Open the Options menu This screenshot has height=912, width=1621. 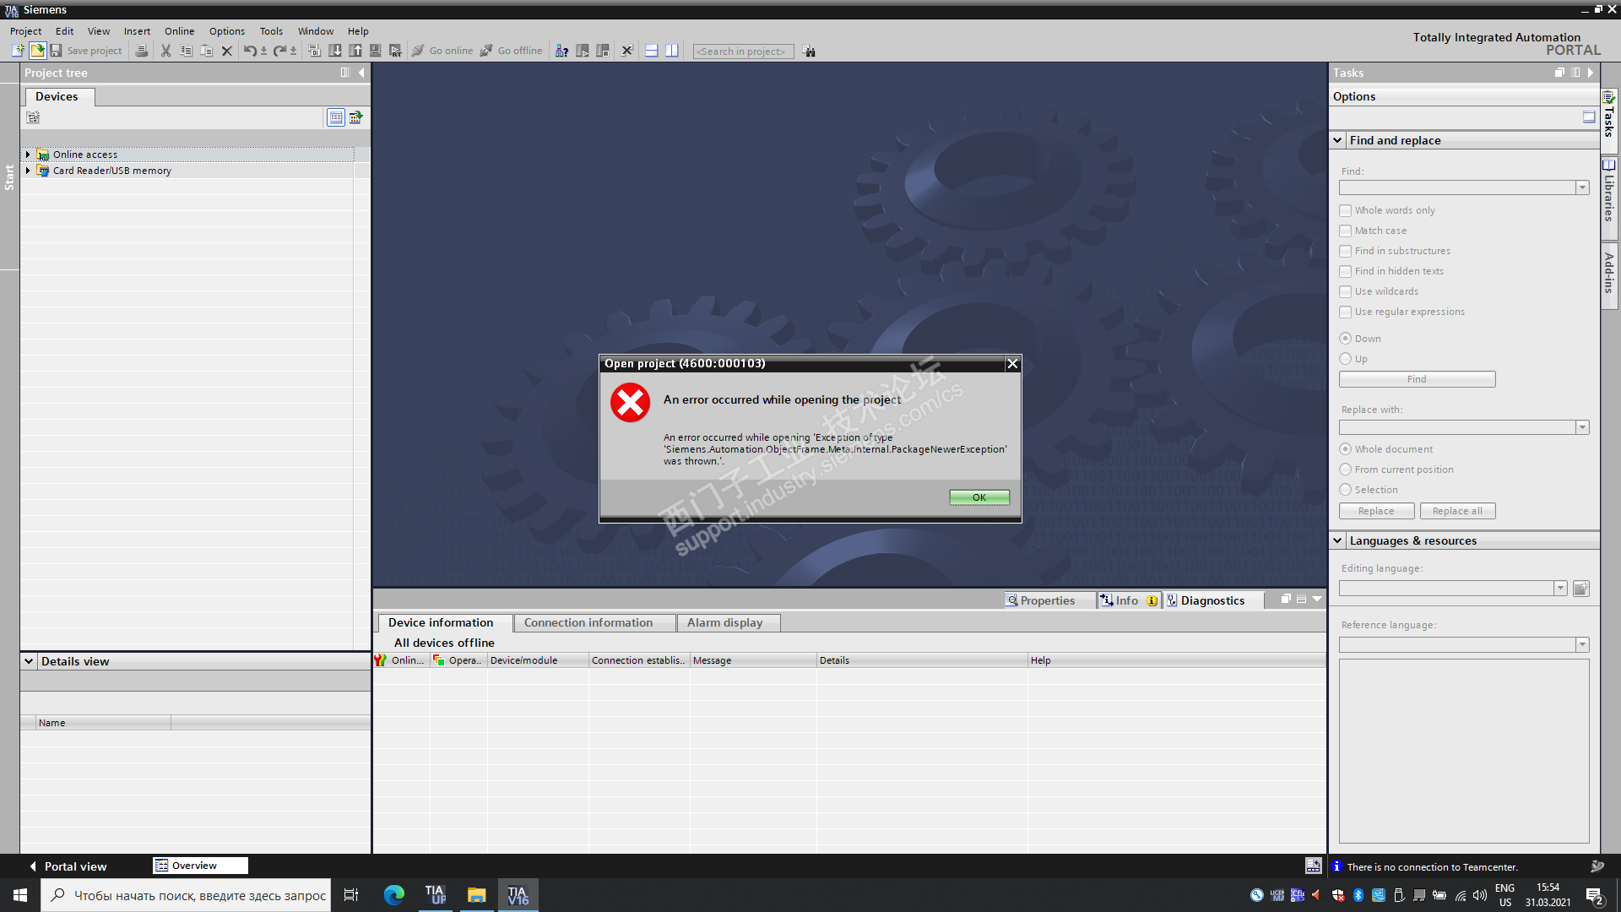(x=226, y=31)
